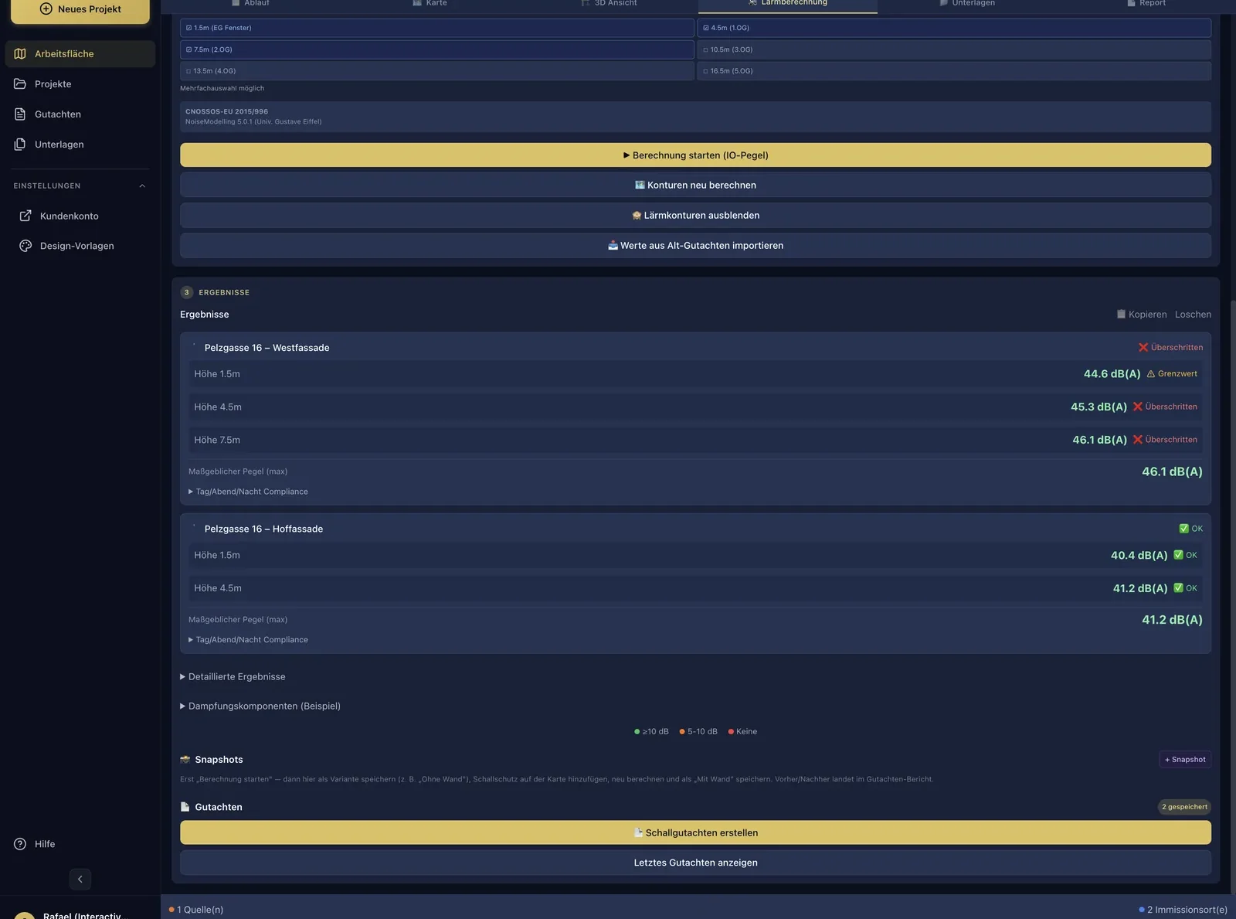
Task: Toggle the 13.5m (4.OG) height checkbox
Action: pyautogui.click(x=436, y=71)
